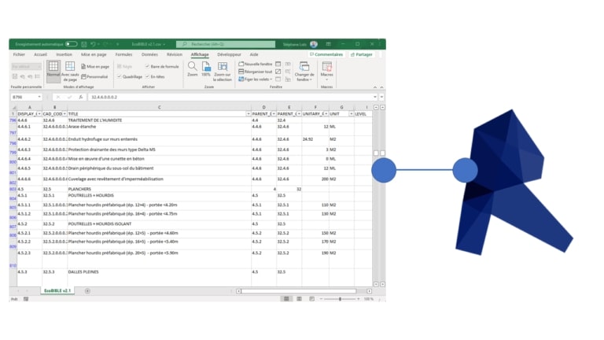The image size is (604, 340).
Task: Set zoom to 100% icon
Action: pyautogui.click(x=205, y=67)
